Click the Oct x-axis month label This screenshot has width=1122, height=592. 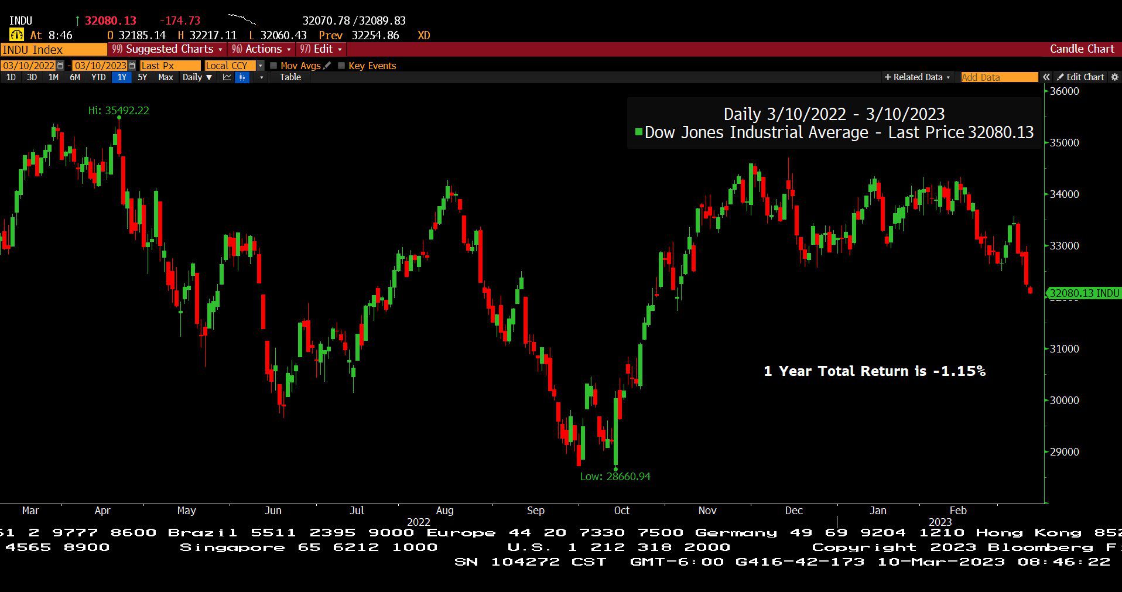click(x=621, y=511)
